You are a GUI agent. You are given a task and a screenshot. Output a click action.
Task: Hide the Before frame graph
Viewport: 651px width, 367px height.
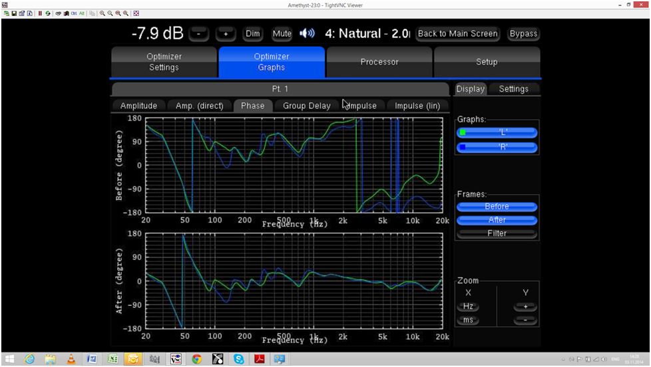pos(497,206)
